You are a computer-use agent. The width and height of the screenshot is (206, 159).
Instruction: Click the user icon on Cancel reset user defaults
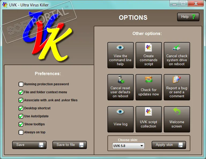coord(121,79)
